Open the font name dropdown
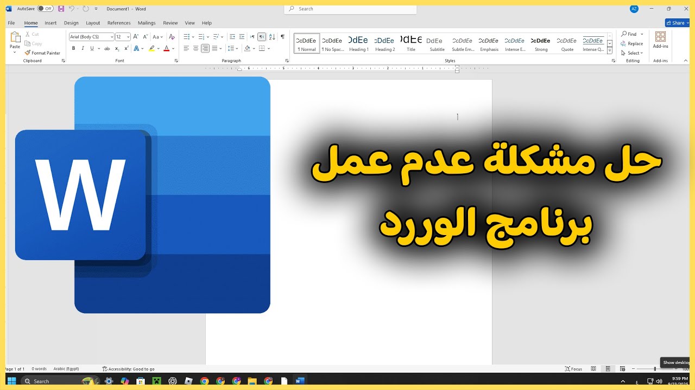This screenshot has height=390, width=695. [112, 37]
